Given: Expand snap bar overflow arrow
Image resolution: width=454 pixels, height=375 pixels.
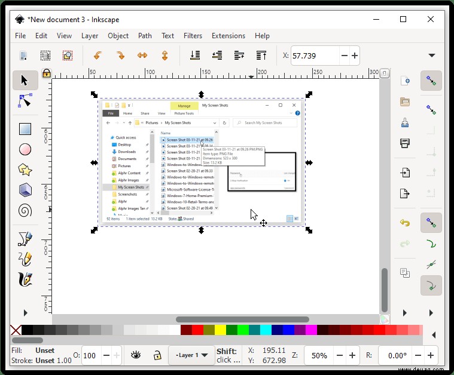Looking at the screenshot, I should pos(431,313).
